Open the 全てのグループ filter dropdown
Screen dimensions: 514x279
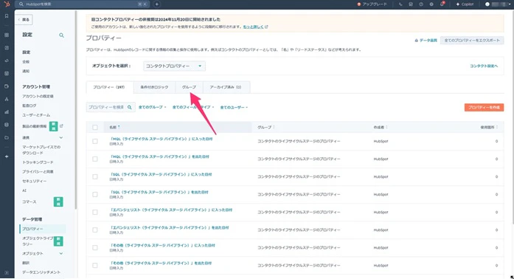pos(153,107)
